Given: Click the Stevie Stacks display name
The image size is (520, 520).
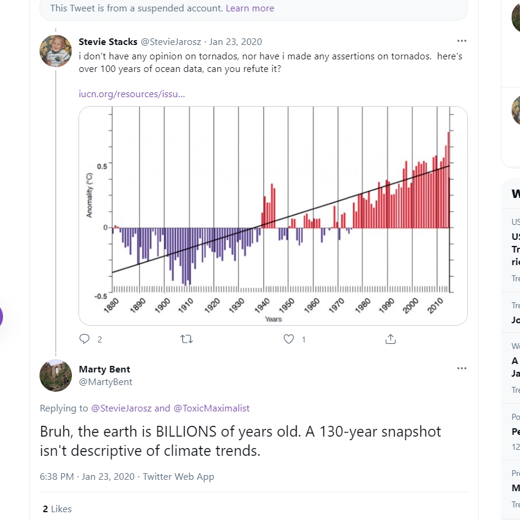Looking at the screenshot, I should [108, 42].
